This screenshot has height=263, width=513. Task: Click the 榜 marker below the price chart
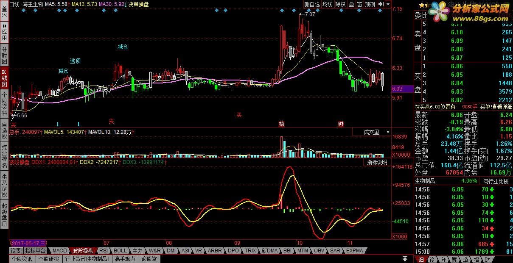coord(281,124)
